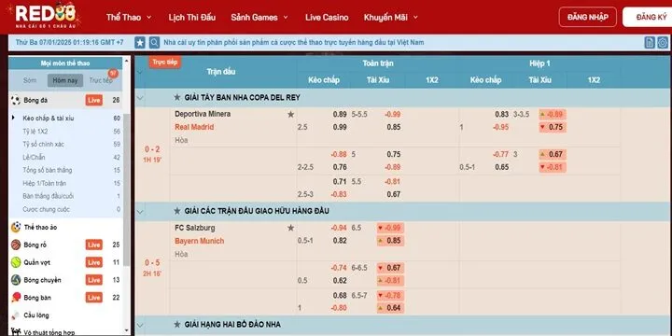
Task: Select Real Madrid handicap odds 0.99
Action: pos(340,127)
